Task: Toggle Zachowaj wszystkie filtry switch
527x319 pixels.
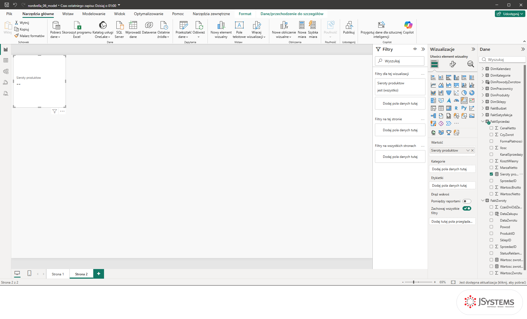Action: 467,208
